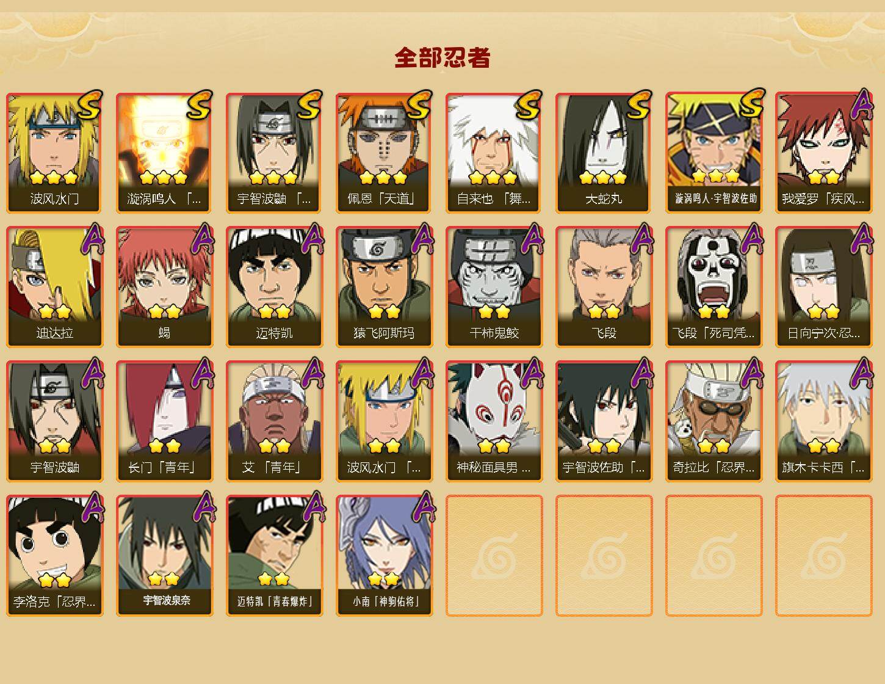Click the 全部忍者 heading
This screenshot has height=684, width=885.
(442, 57)
